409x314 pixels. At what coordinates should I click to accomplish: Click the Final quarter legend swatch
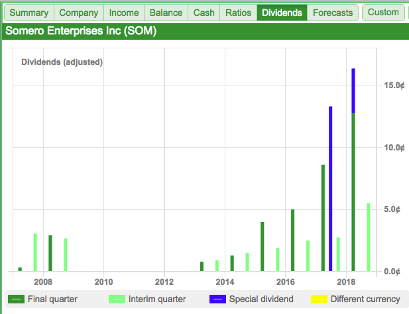click(x=16, y=299)
